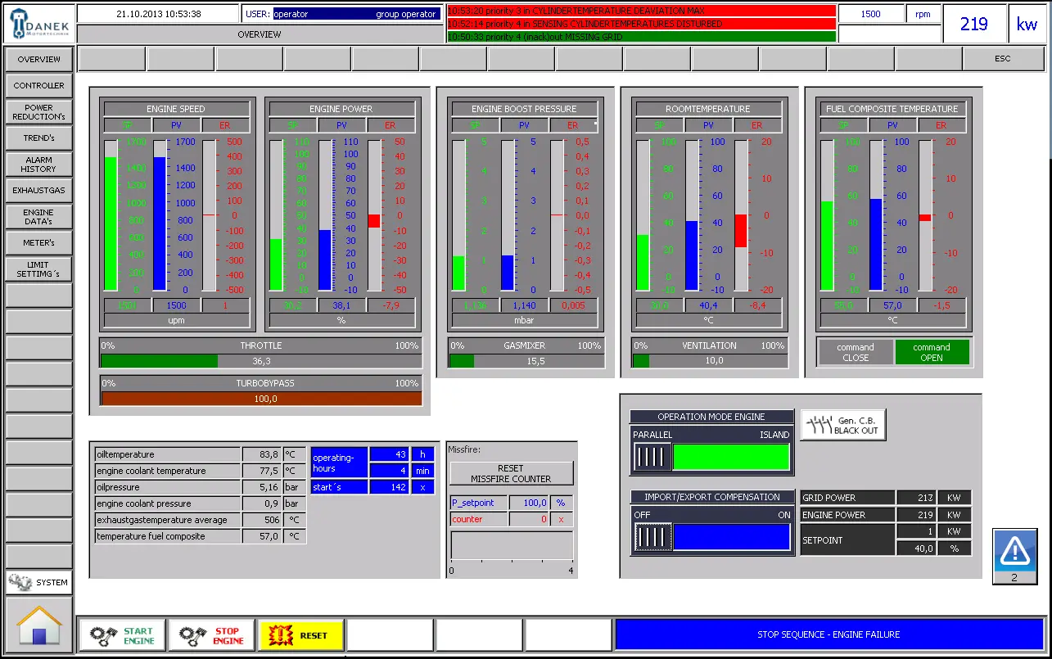The height and width of the screenshot is (659, 1052).
Task: Open the ALARM HISTORY page
Action: pos(38,165)
